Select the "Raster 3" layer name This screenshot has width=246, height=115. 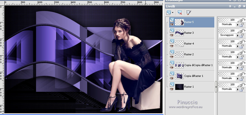189,33
